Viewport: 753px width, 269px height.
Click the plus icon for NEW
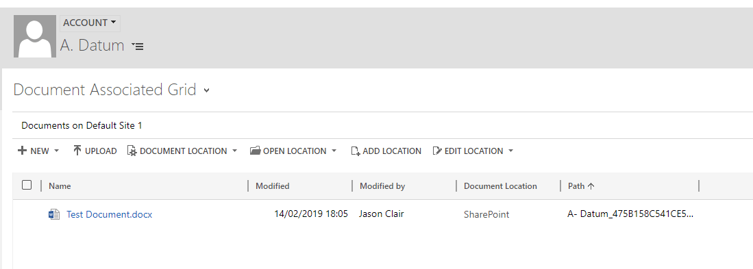click(22, 151)
